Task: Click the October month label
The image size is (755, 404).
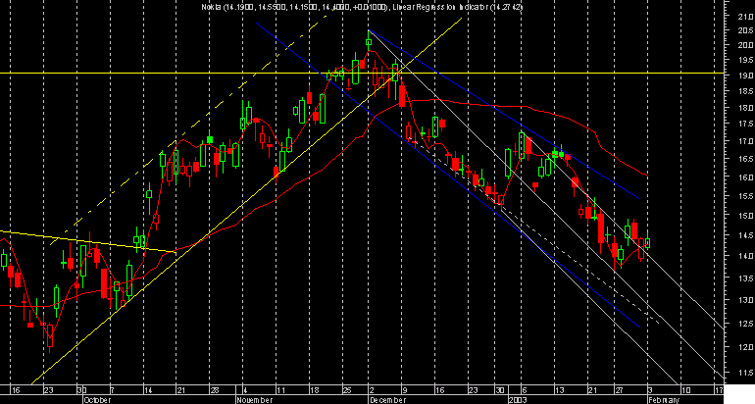Action: pyautogui.click(x=97, y=400)
